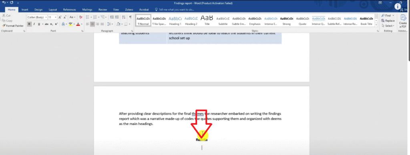Apply the Title style

pos(207,20)
